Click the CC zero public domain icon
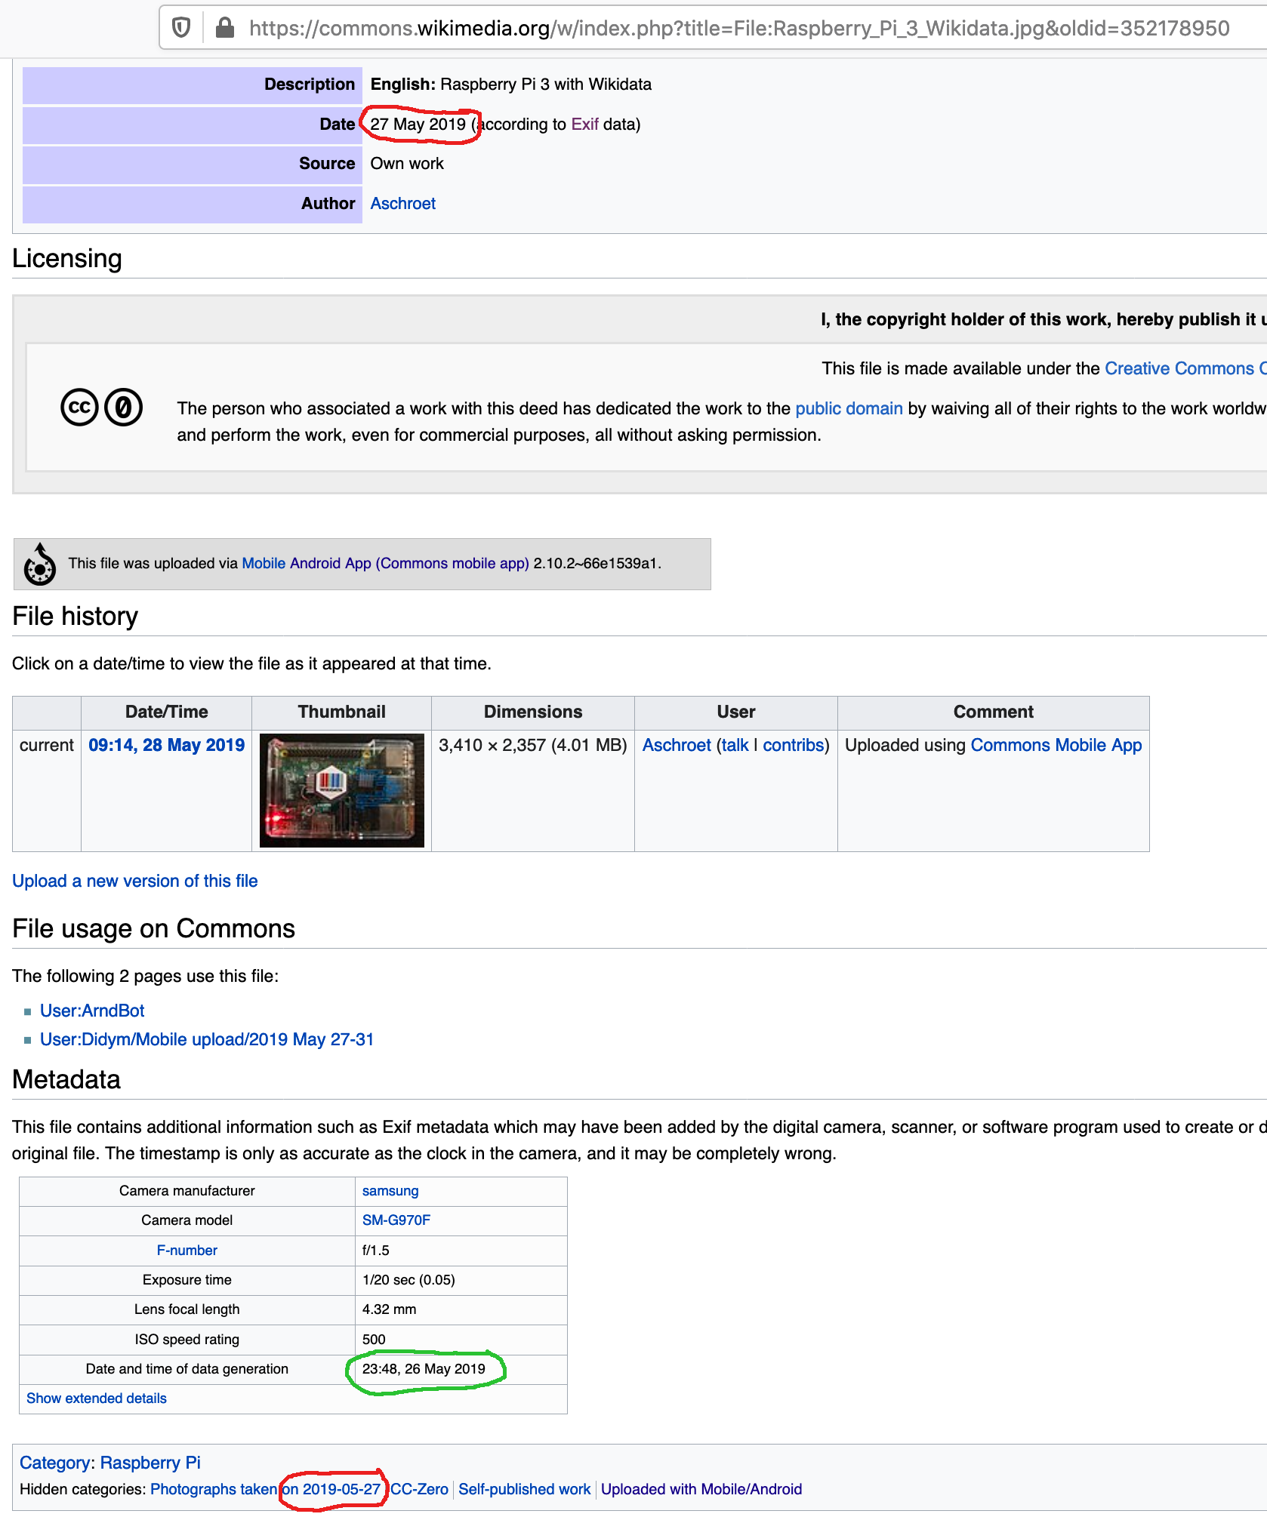Image resolution: width=1267 pixels, height=1520 pixels. (123, 408)
